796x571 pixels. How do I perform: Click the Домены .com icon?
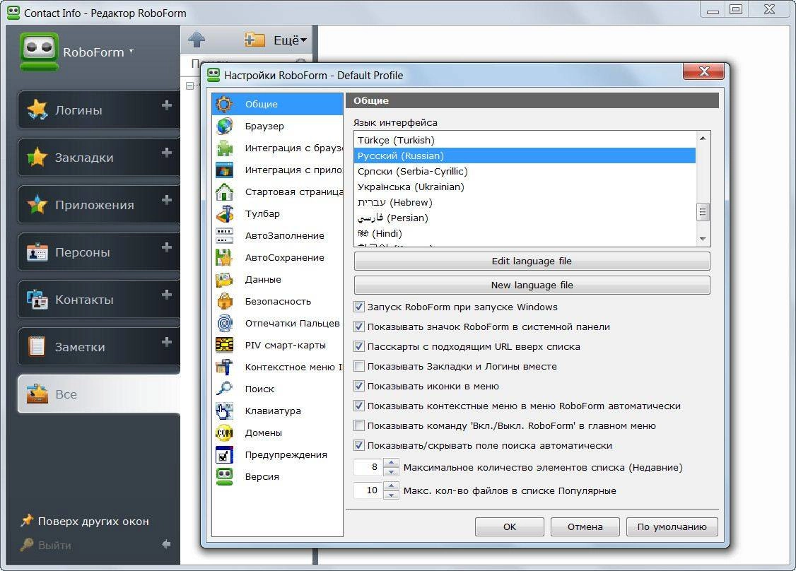[x=224, y=432]
